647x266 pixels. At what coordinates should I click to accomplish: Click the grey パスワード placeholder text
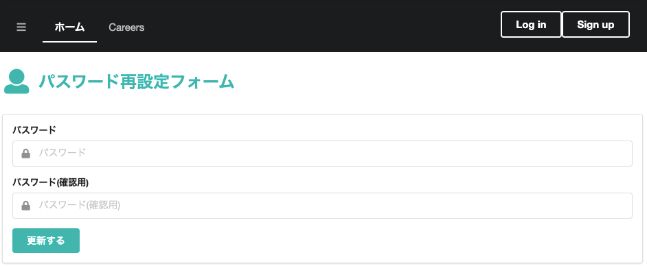(x=63, y=153)
